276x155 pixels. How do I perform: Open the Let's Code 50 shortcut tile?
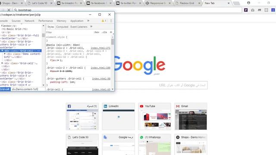(x=82, y=145)
